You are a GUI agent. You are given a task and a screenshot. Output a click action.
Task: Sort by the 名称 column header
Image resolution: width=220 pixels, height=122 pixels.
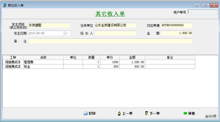pos(43,58)
